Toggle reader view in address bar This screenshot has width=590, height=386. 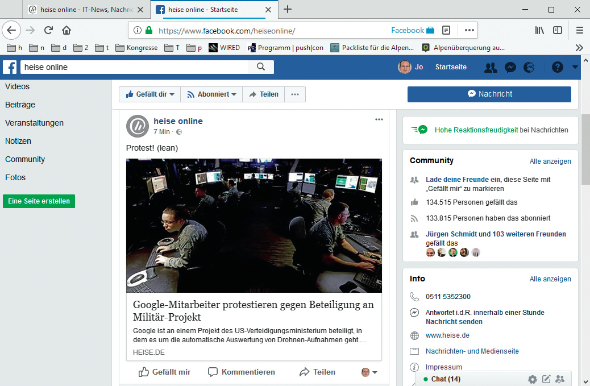447,30
